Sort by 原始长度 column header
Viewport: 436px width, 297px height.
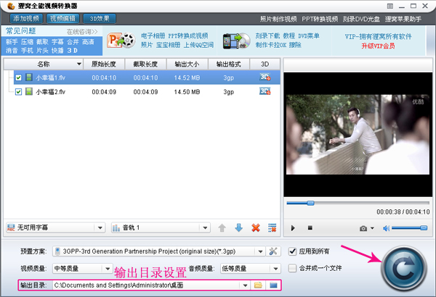pos(104,64)
